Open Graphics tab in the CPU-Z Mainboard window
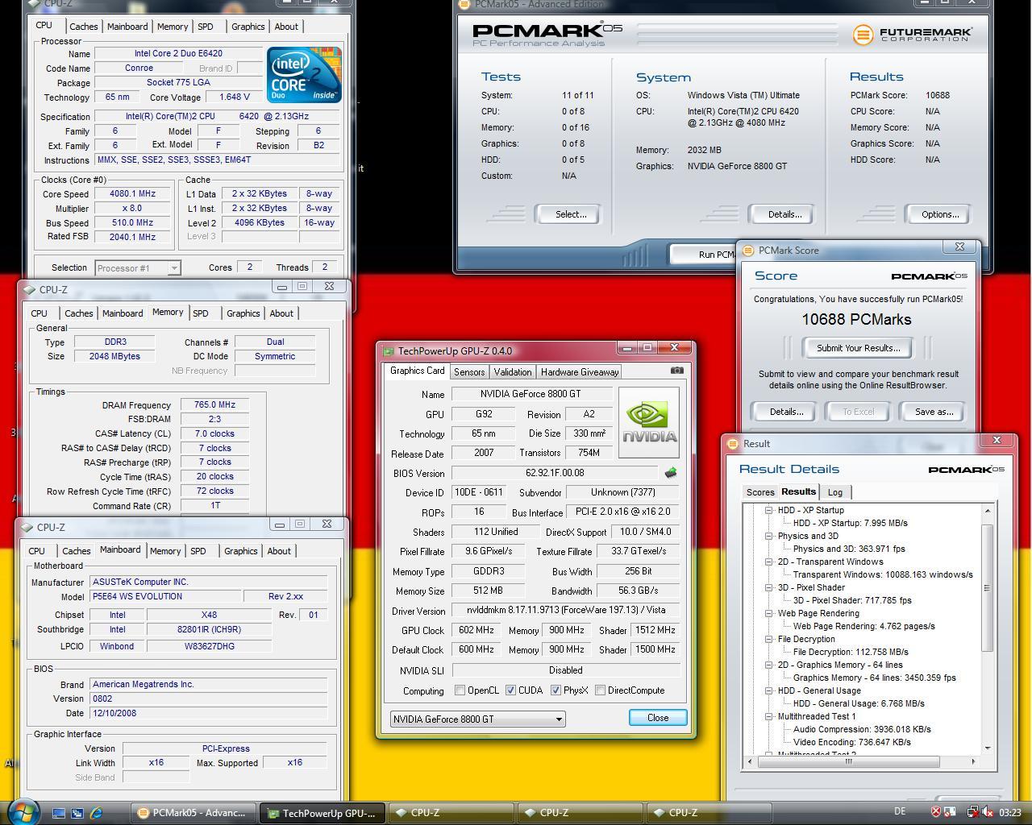The width and height of the screenshot is (1032, 825). click(x=240, y=551)
